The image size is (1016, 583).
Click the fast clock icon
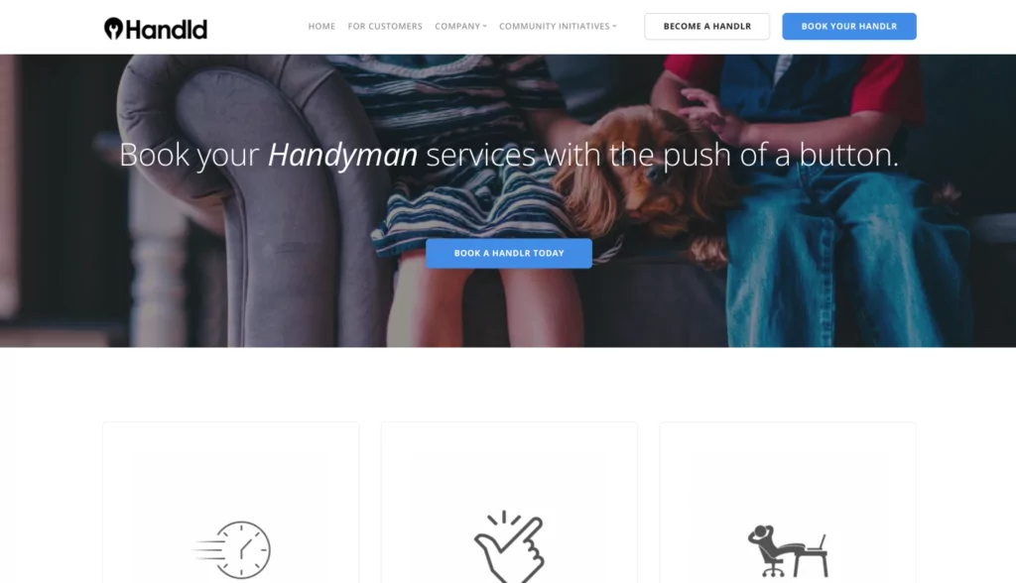point(232,549)
